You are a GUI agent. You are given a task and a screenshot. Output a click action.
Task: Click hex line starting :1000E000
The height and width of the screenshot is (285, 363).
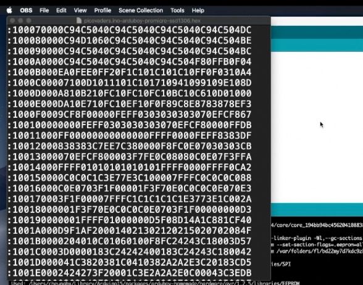[130, 104]
